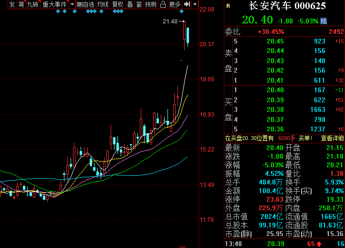Expand dropdown at toolbar's right end
345x248 pixels.
tap(195, 4)
